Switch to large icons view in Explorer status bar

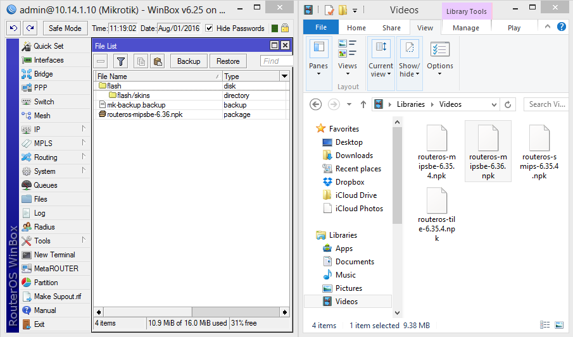pos(559,325)
